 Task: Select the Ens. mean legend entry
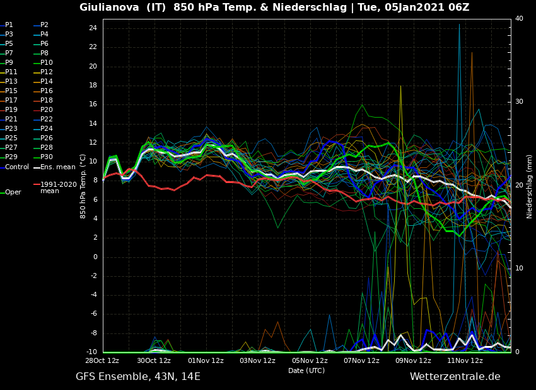(57, 167)
